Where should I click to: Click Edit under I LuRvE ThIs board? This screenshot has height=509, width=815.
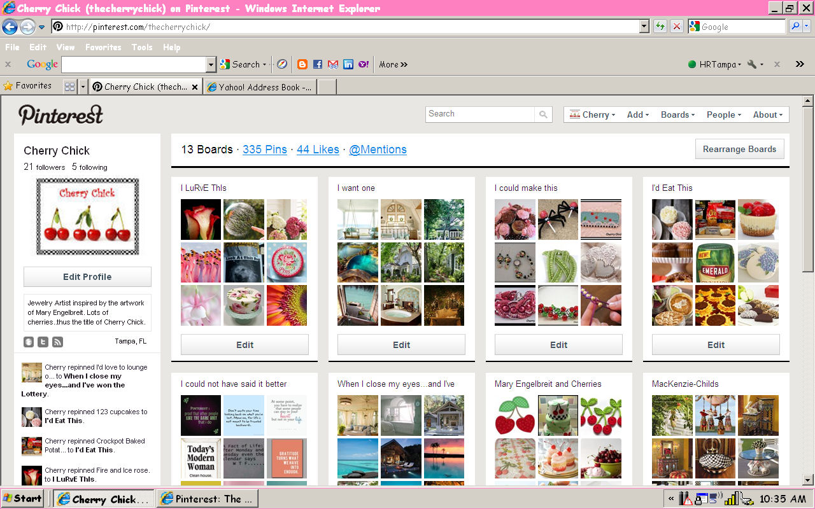tap(244, 345)
